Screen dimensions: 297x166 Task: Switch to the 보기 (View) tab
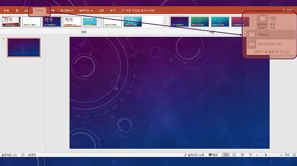[x=113, y=11]
